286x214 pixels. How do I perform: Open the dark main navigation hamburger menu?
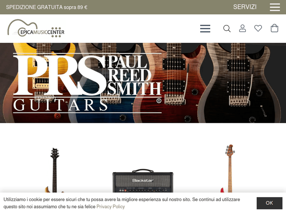[x=205, y=29]
